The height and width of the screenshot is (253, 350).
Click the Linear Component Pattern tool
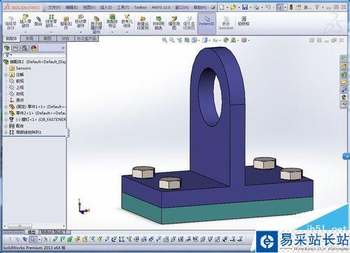click(51, 21)
